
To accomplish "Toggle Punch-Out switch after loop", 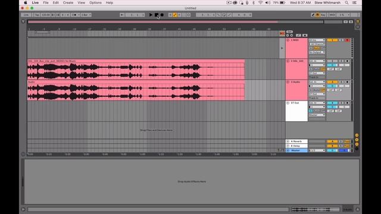I will (x=229, y=15).
